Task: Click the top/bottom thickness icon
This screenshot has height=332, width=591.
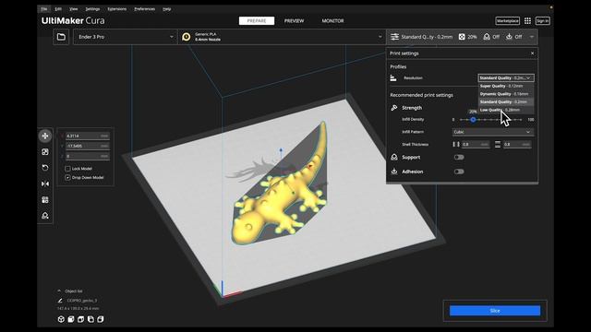Action: [498, 144]
